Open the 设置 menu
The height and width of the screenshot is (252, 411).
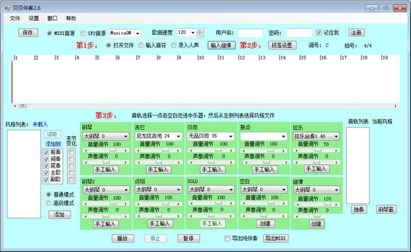coord(34,18)
